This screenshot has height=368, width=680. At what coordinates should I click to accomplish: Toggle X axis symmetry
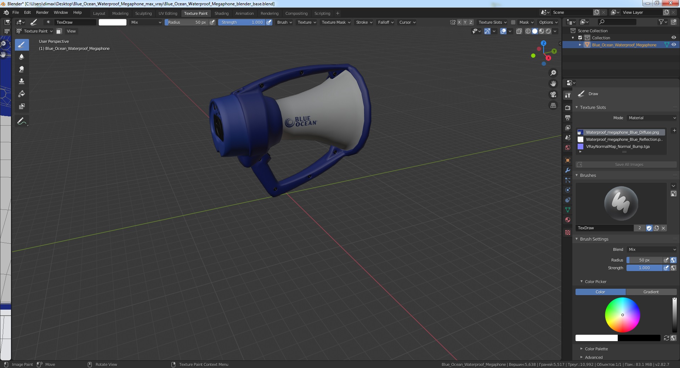tap(459, 22)
